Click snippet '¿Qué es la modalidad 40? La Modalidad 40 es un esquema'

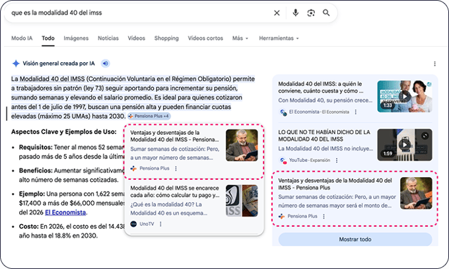(x=169, y=209)
